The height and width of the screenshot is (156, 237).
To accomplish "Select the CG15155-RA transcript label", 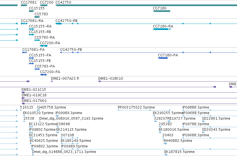I will 40,26.
